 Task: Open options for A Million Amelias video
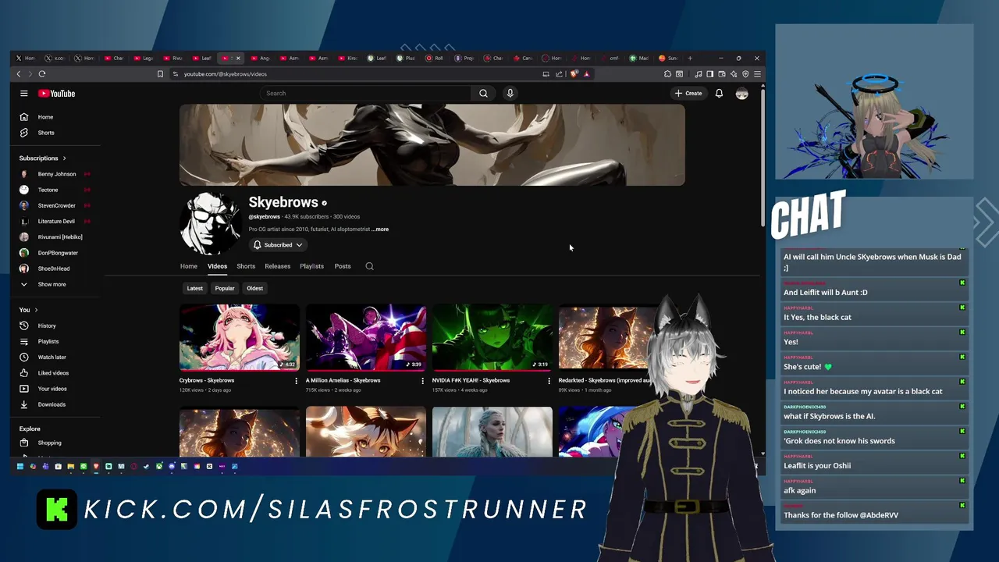[422, 381]
